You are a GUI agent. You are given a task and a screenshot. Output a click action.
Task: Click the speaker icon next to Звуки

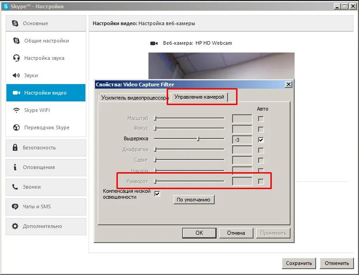click(16, 75)
